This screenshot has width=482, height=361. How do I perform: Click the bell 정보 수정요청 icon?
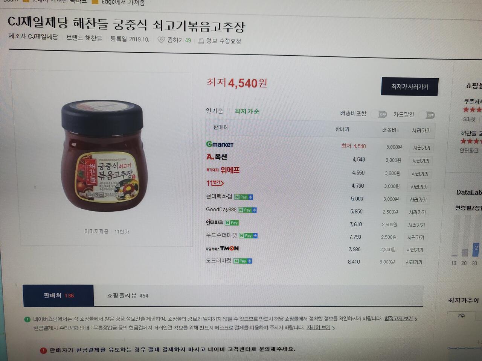pyautogui.click(x=201, y=41)
